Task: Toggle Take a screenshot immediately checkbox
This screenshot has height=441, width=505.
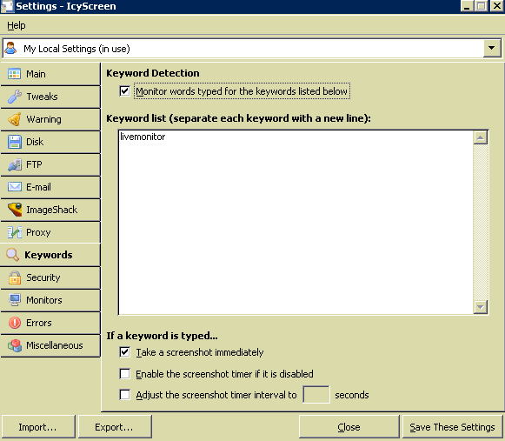Action: pyautogui.click(x=124, y=352)
